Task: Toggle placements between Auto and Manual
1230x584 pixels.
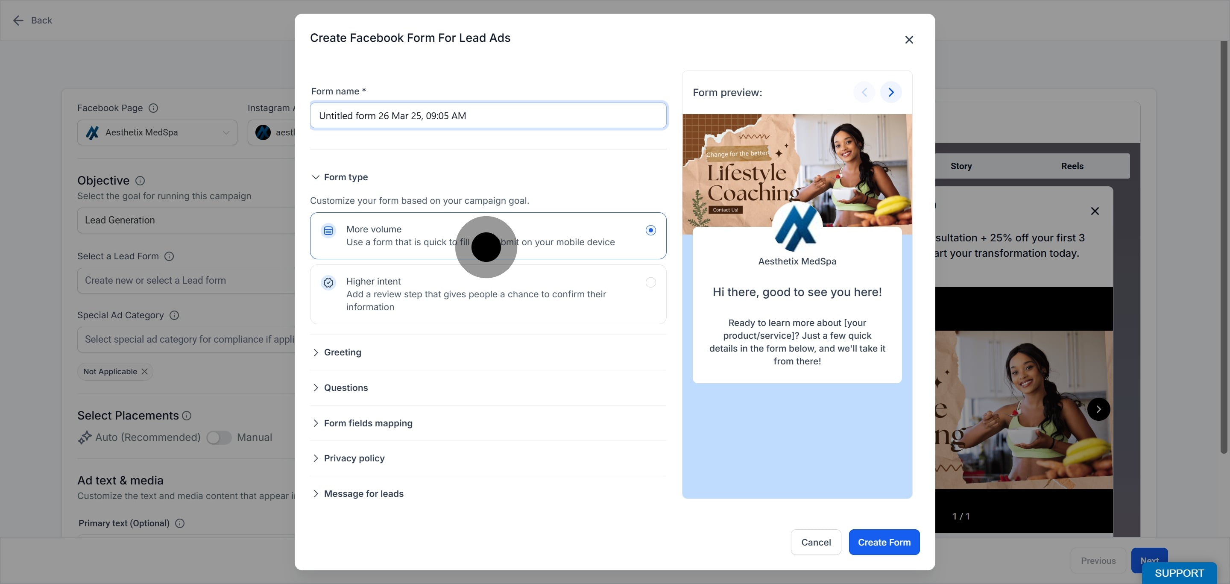Action: (219, 437)
